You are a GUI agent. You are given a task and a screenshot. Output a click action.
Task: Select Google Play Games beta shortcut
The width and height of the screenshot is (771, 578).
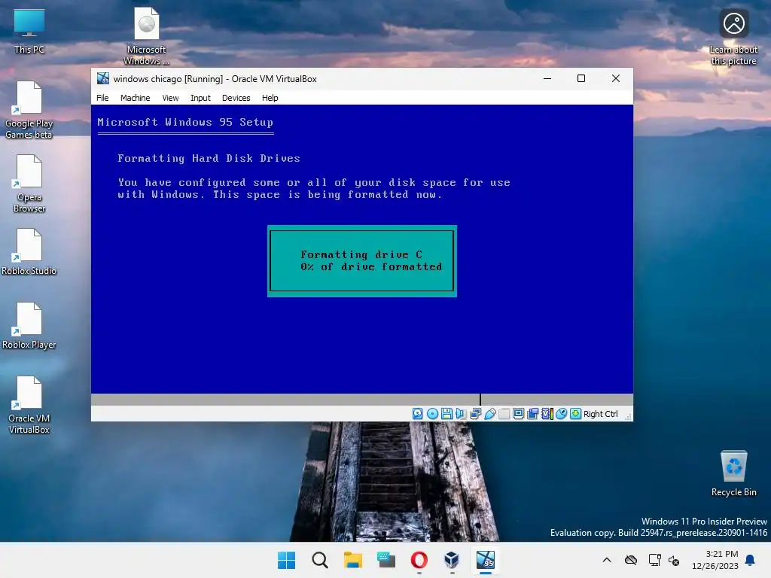coord(29,111)
